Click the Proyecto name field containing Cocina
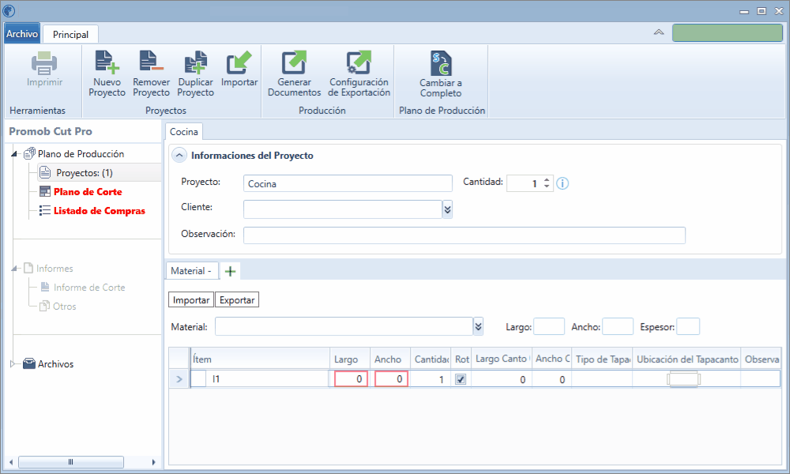 tap(348, 183)
